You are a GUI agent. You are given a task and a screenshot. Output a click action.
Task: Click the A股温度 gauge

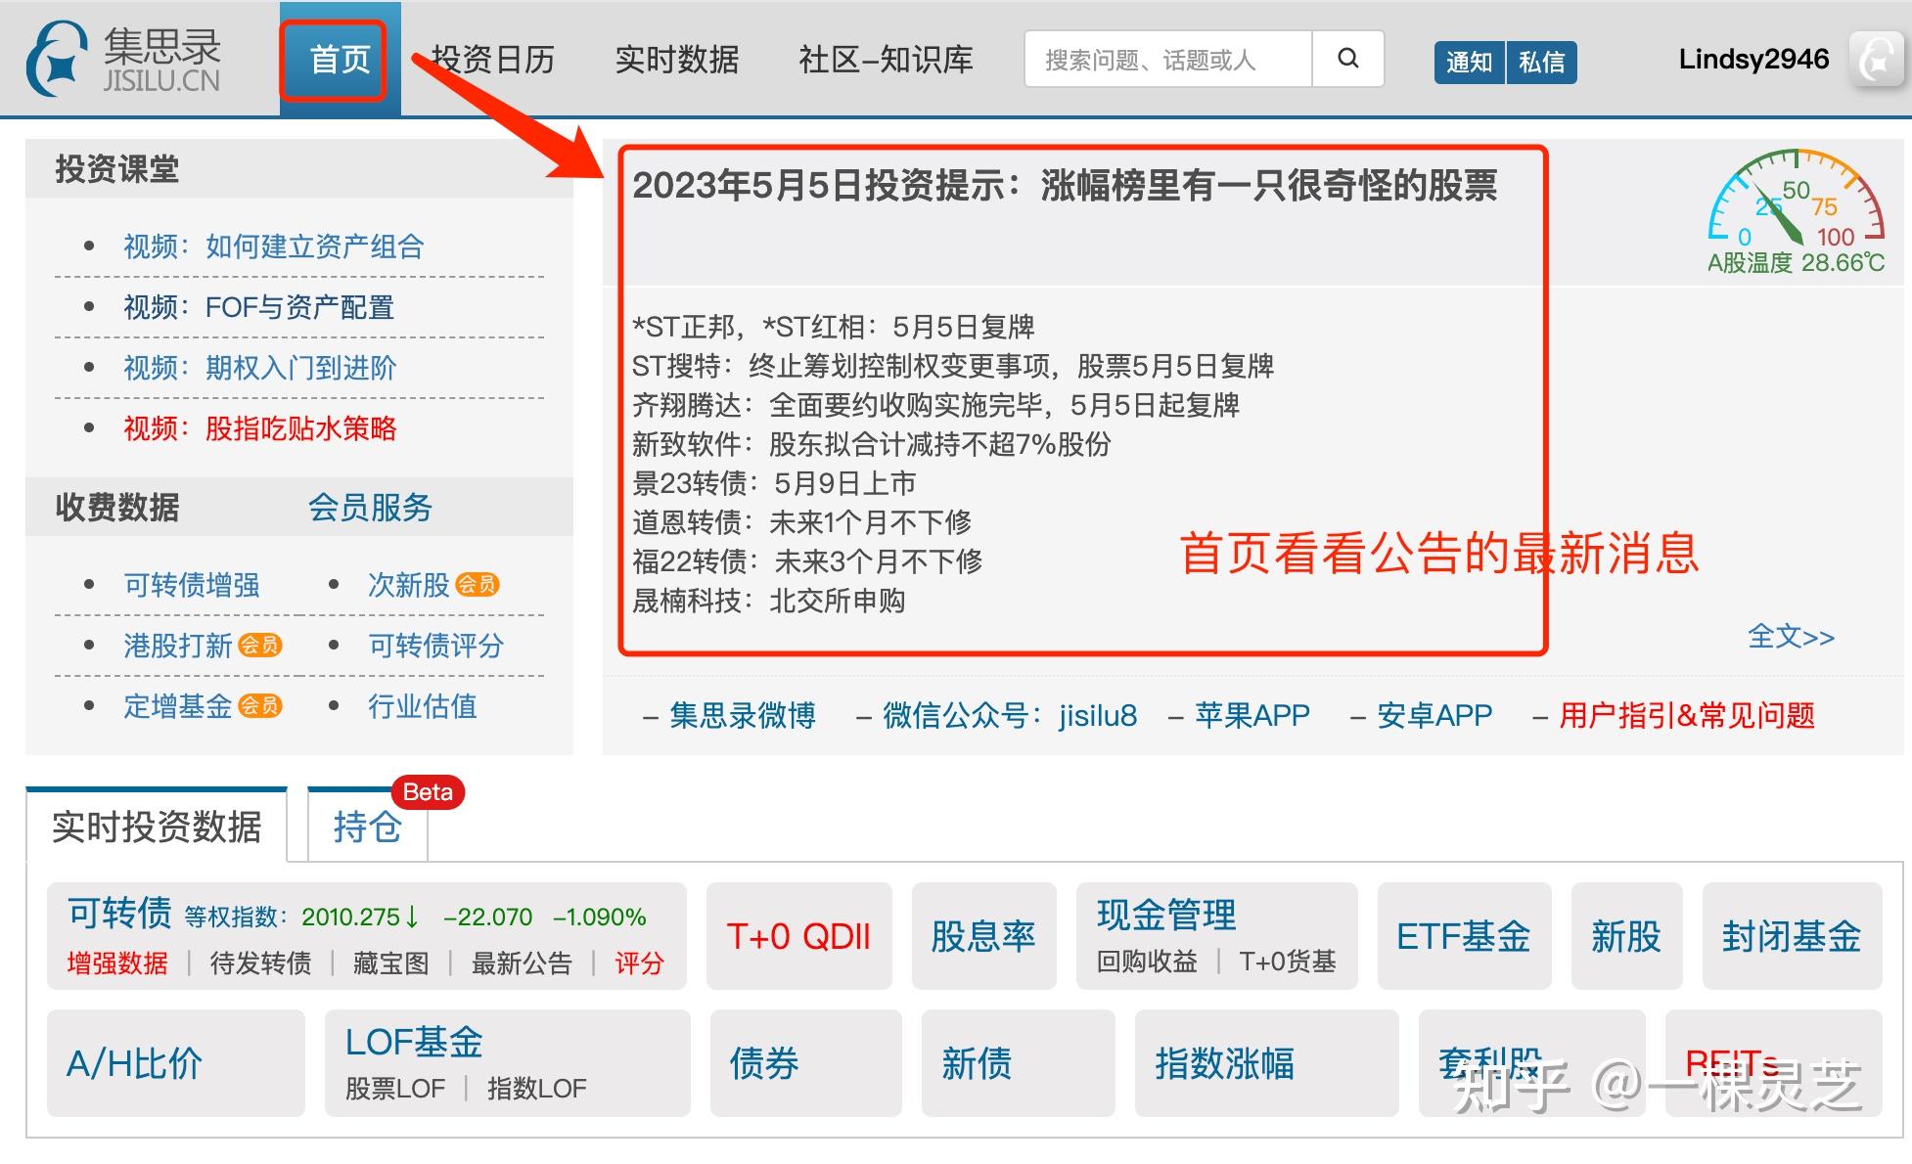1796,210
